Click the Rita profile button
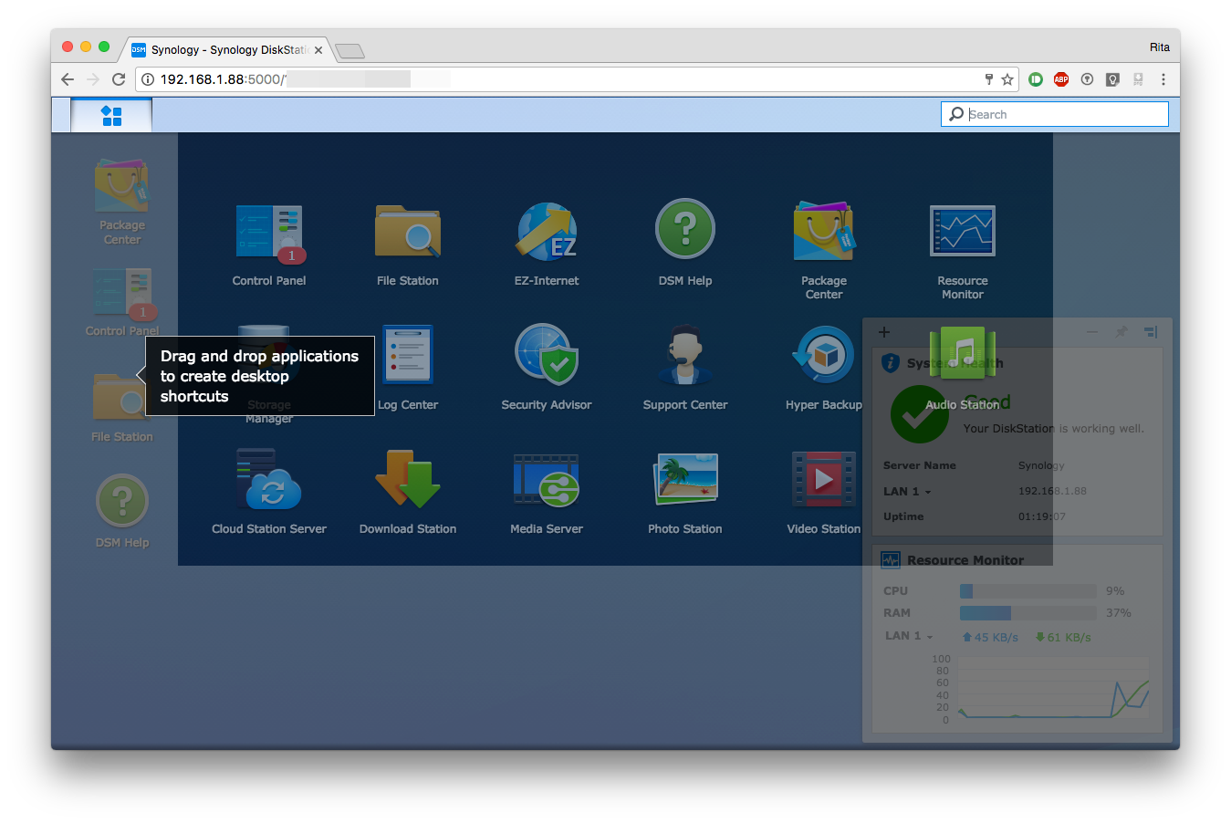The width and height of the screenshot is (1231, 823). tap(1160, 47)
